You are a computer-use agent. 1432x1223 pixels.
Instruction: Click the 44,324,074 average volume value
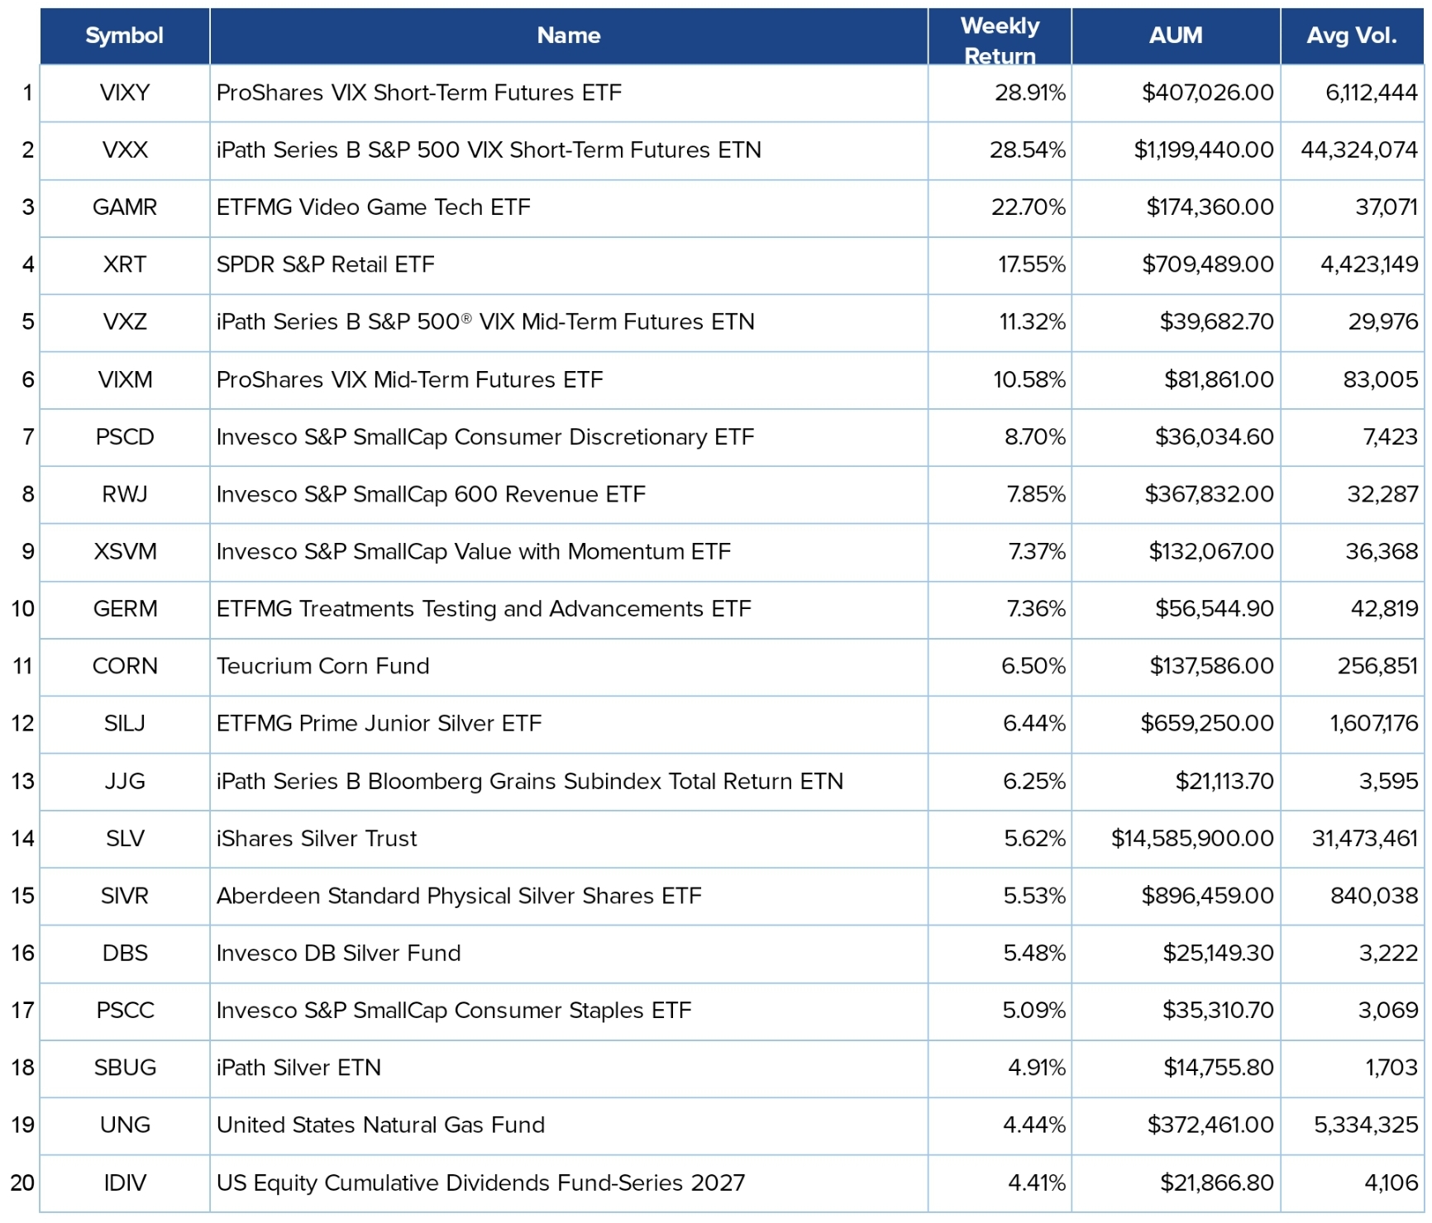[x=1359, y=150]
